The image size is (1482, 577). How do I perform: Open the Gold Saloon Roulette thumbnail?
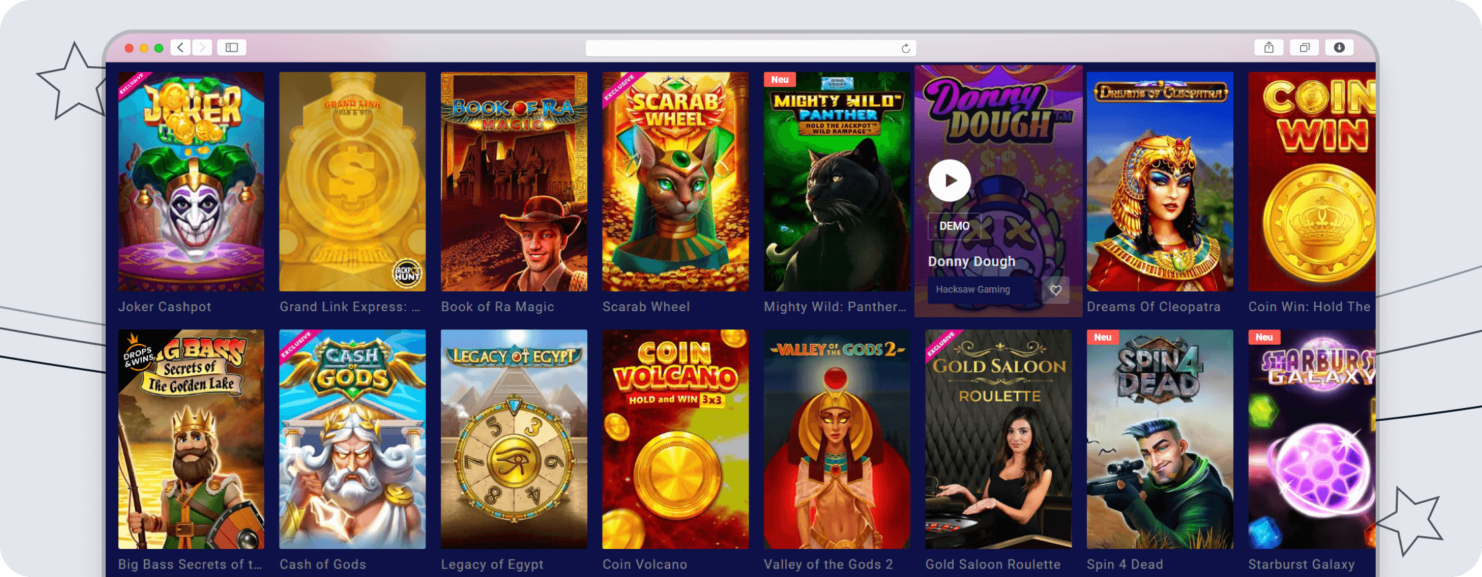(x=998, y=439)
